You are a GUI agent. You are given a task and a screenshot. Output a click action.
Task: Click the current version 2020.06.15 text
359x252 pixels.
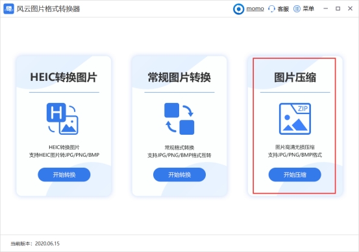pyautogui.click(x=35, y=244)
